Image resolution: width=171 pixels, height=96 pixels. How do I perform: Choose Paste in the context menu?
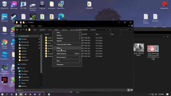pos(67,48)
